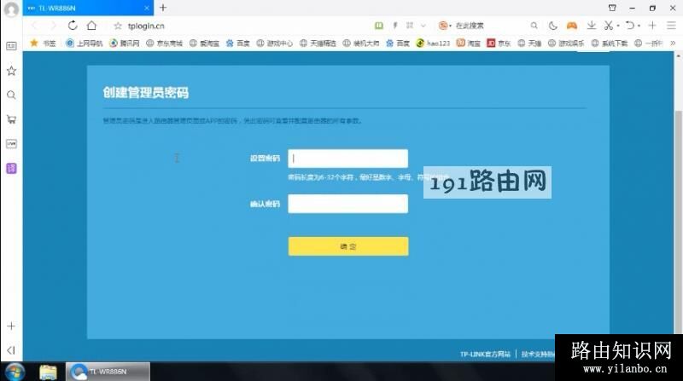Viewport: 683px width, 381px height.
Task: Open the 淘宝 bookmark with orange icon
Action: click(x=468, y=43)
